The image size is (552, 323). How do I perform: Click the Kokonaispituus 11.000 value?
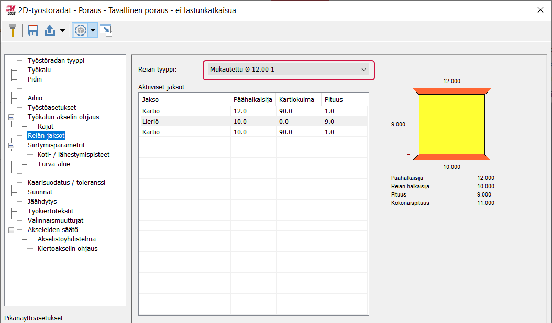(x=485, y=203)
